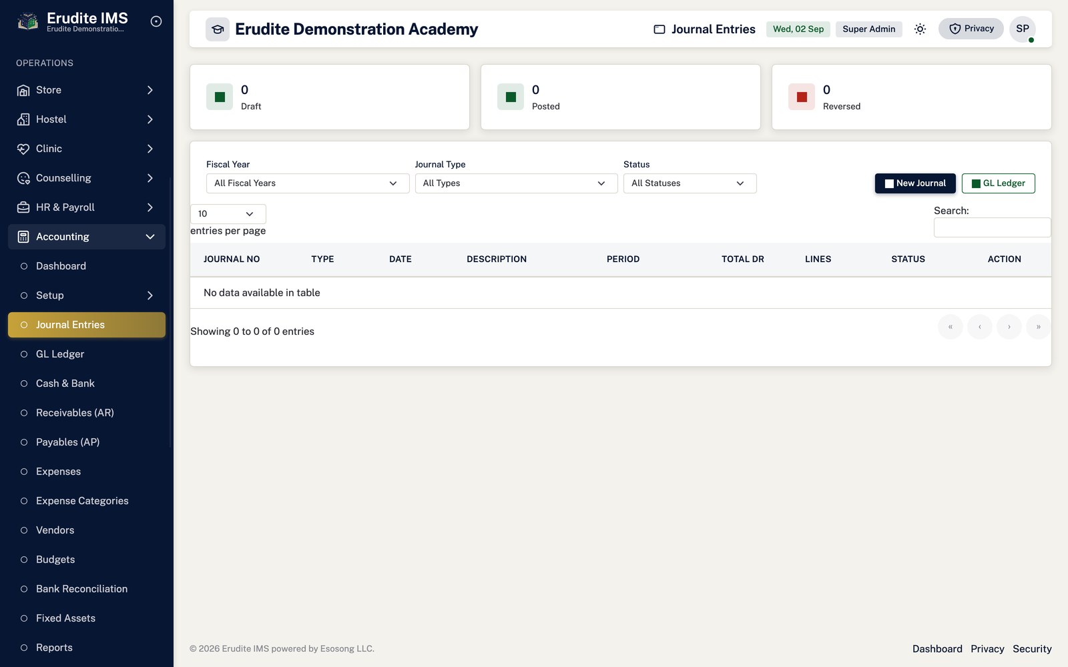This screenshot has width=1068, height=667.
Task: Expand the Setup submenu chevron
Action: tap(150, 295)
